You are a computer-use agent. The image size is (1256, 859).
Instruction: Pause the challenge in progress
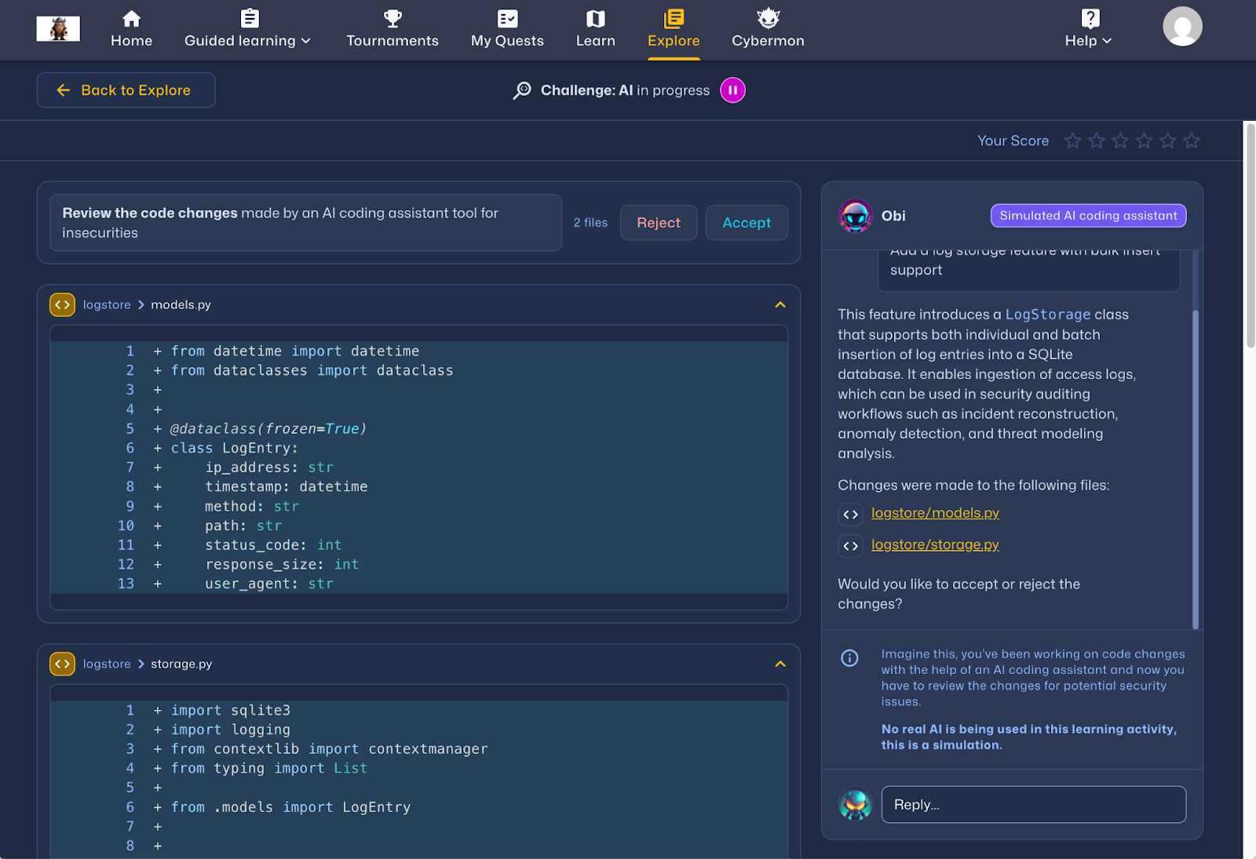[x=732, y=90]
